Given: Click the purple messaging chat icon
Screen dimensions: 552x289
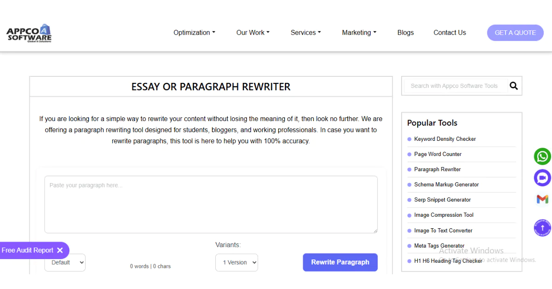Looking at the screenshot, I should click(x=542, y=178).
